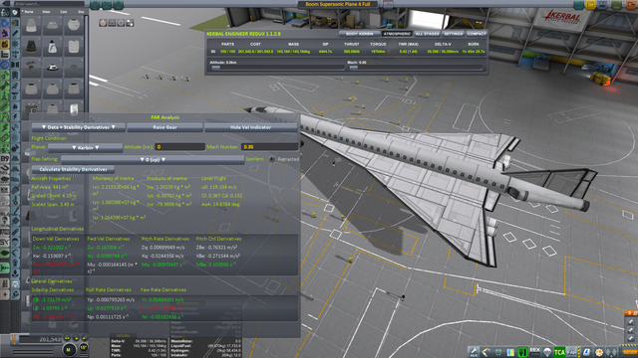The height and width of the screenshot is (358, 638).
Task: Click the green fuel tanks toolbar icon
Action: tap(522, 352)
